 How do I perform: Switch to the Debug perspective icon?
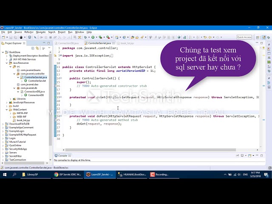[x=269, y=37]
